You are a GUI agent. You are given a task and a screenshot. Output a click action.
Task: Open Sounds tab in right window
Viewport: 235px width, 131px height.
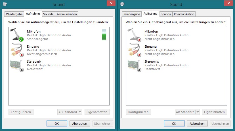click(x=166, y=14)
